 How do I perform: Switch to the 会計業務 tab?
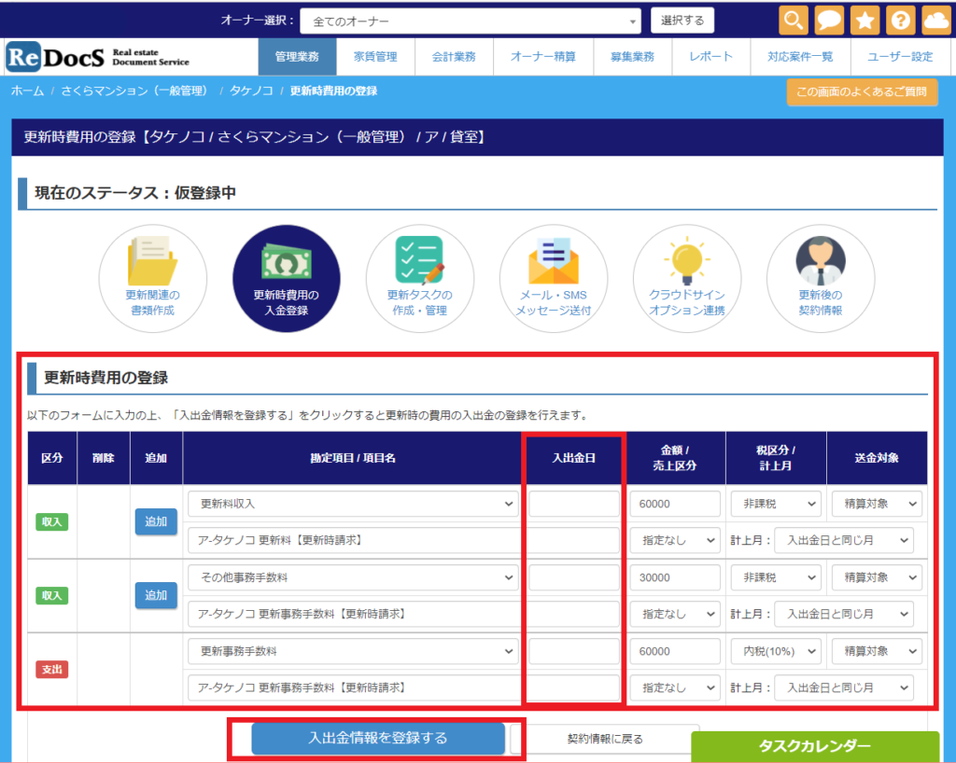point(454,57)
